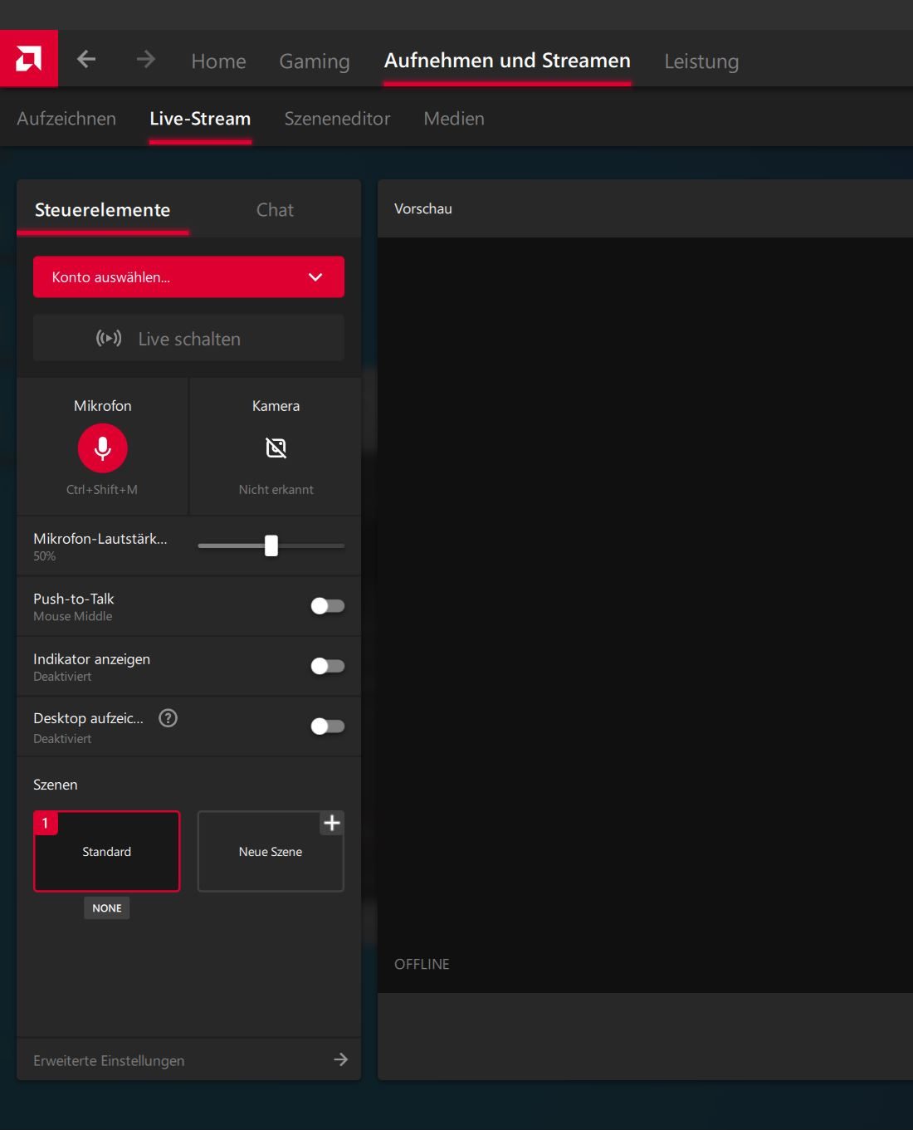This screenshot has height=1130, width=913.
Task: Go forward with the right arrow
Action: tap(146, 59)
